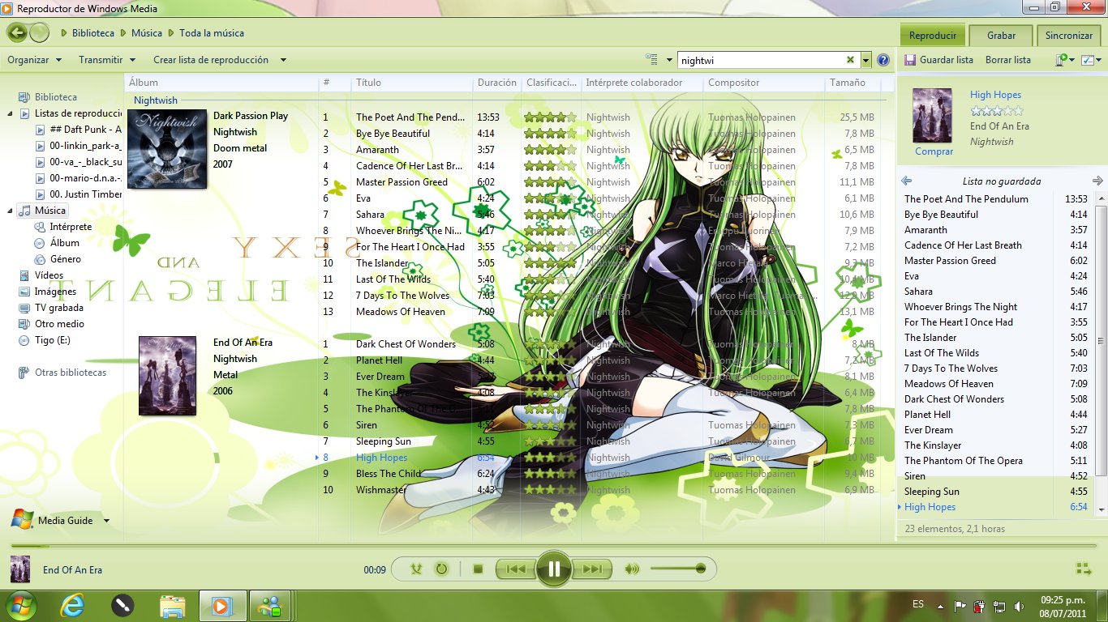Click the Comprar link under the cover
The height and width of the screenshot is (622, 1108).
pos(934,151)
